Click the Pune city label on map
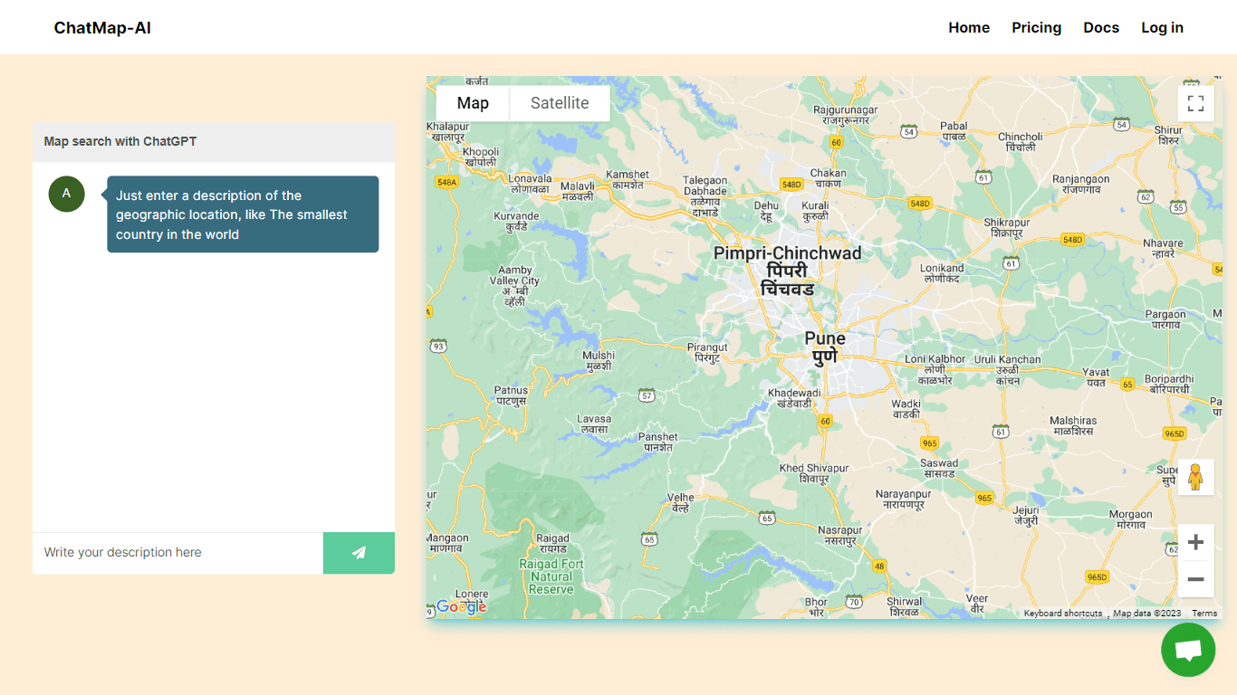 (825, 347)
